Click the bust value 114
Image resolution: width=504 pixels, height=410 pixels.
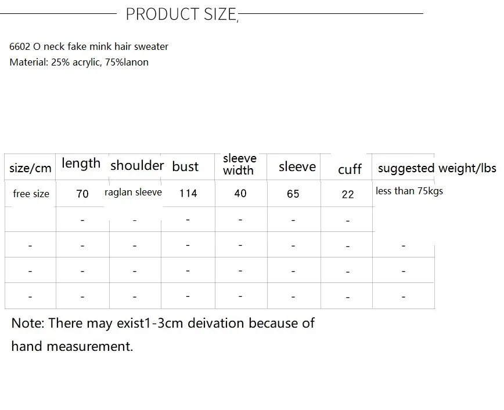(x=188, y=193)
